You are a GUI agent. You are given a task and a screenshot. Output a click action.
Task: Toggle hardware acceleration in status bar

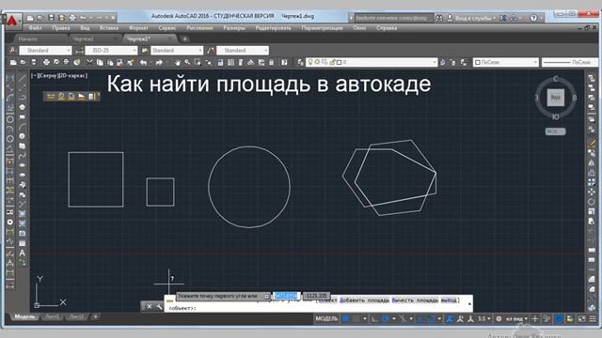click(559, 319)
